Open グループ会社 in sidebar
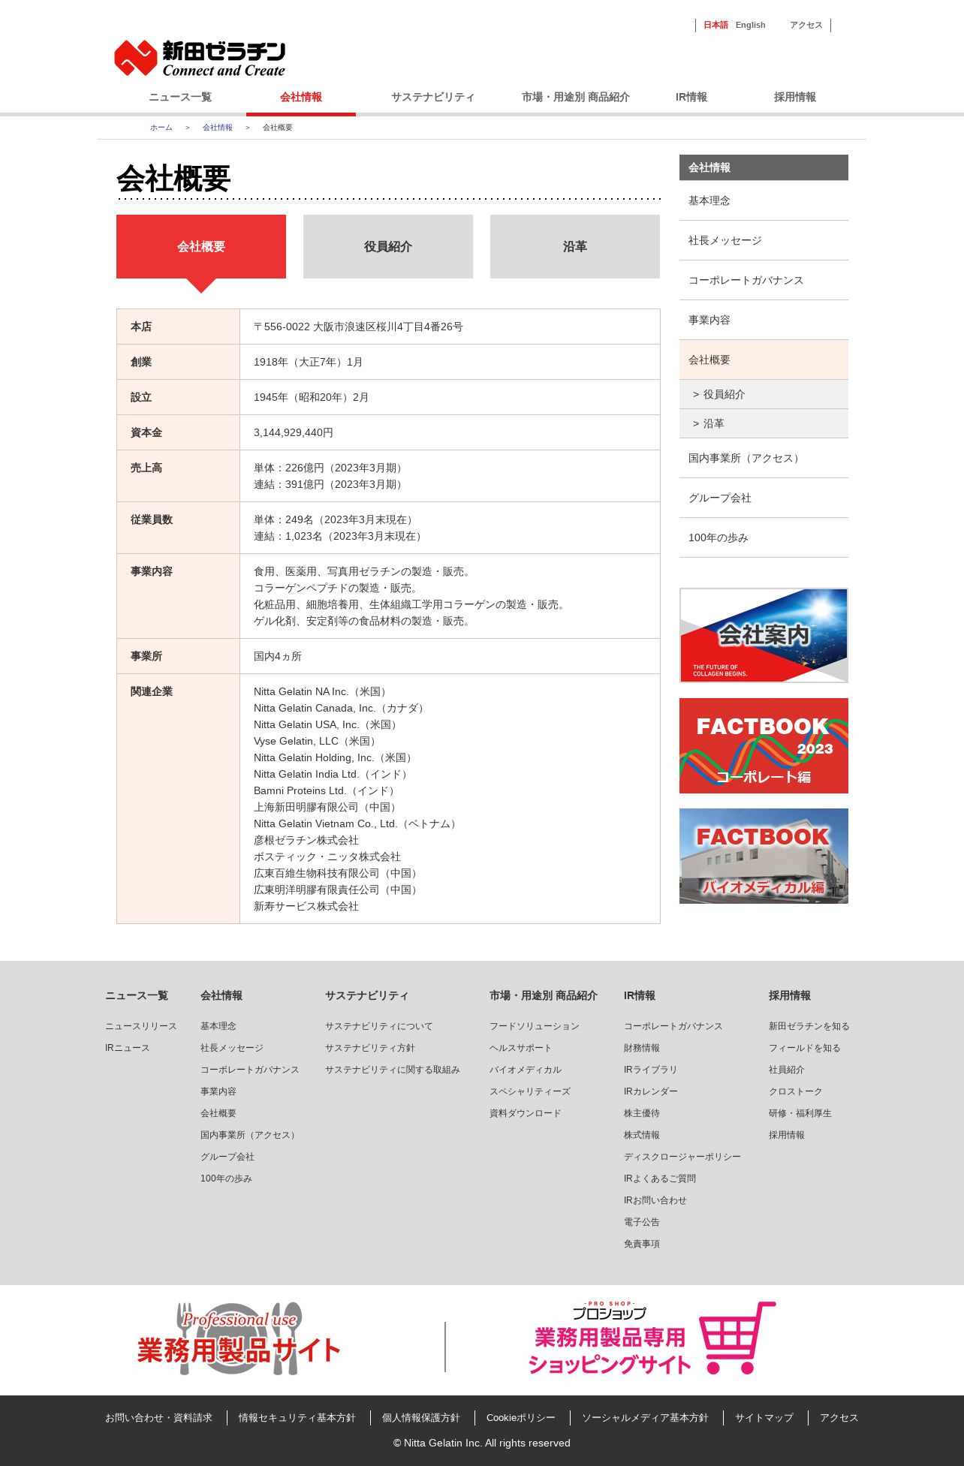The image size is (964, 1466). coord(764,498)
